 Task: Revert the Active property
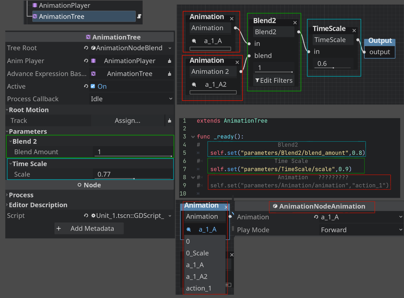(x=86, y=86)
